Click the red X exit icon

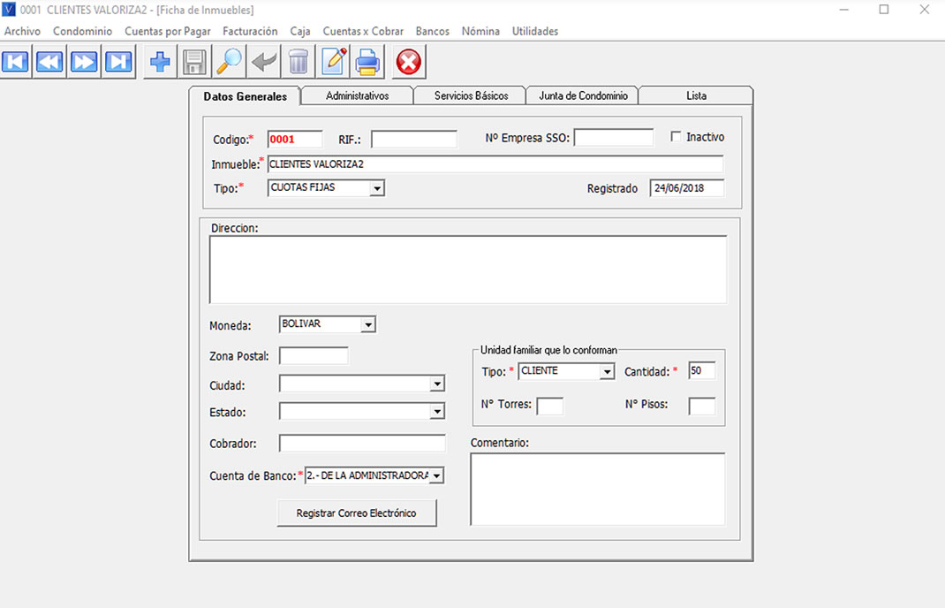[408, 62]
